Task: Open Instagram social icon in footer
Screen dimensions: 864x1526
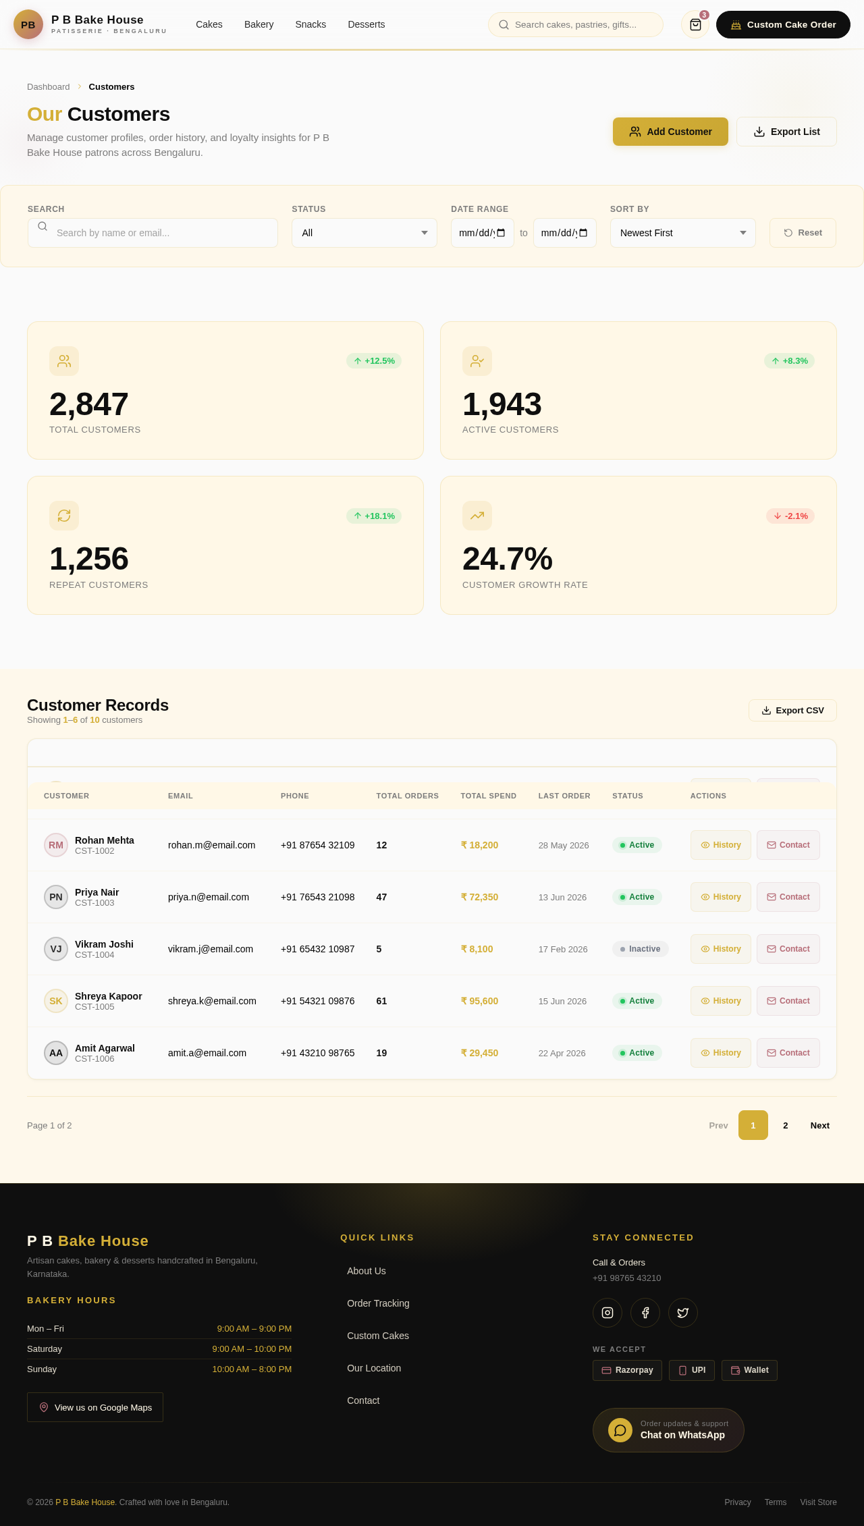Action: click(x=607, y=1313)
